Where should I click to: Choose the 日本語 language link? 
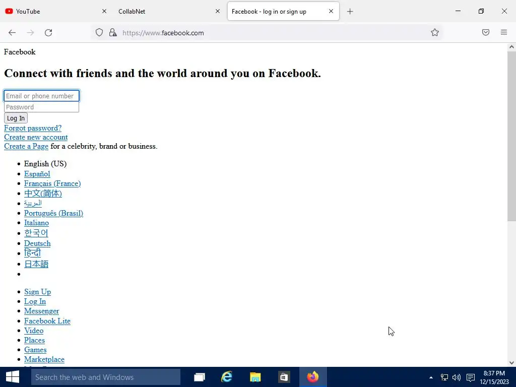[36, 264]
